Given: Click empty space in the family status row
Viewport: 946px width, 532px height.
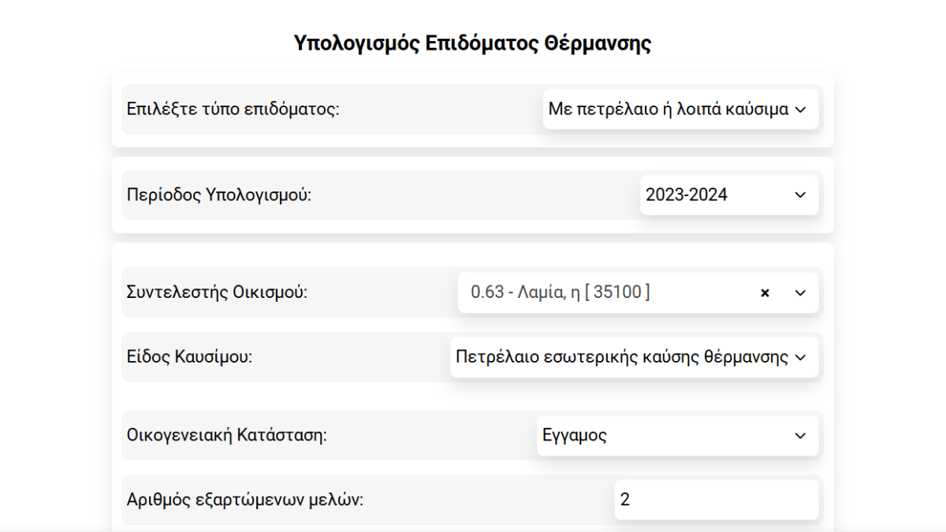Looking at the screenshot, I should pyautogui.click(x=434, y=436).
